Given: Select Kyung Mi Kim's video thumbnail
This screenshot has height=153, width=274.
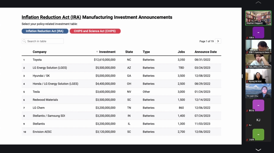Looking at the screenshot, I should (x=258, y=76).
